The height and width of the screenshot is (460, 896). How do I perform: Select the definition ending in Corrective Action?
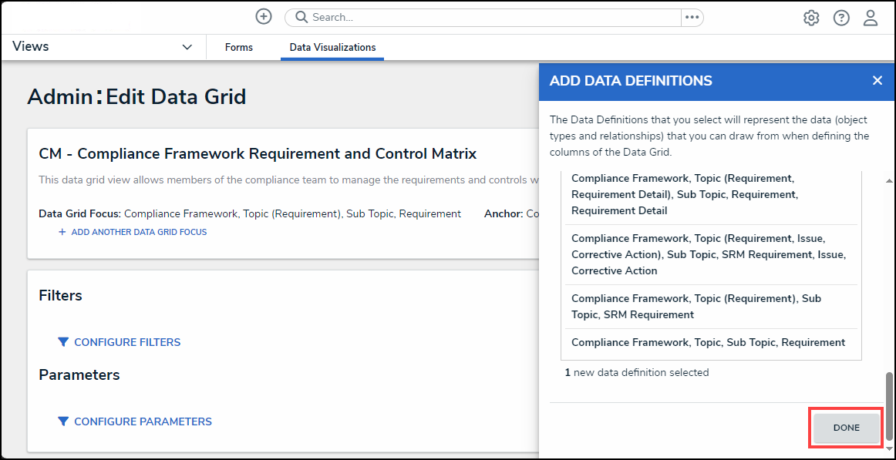[x=709, y=255]
